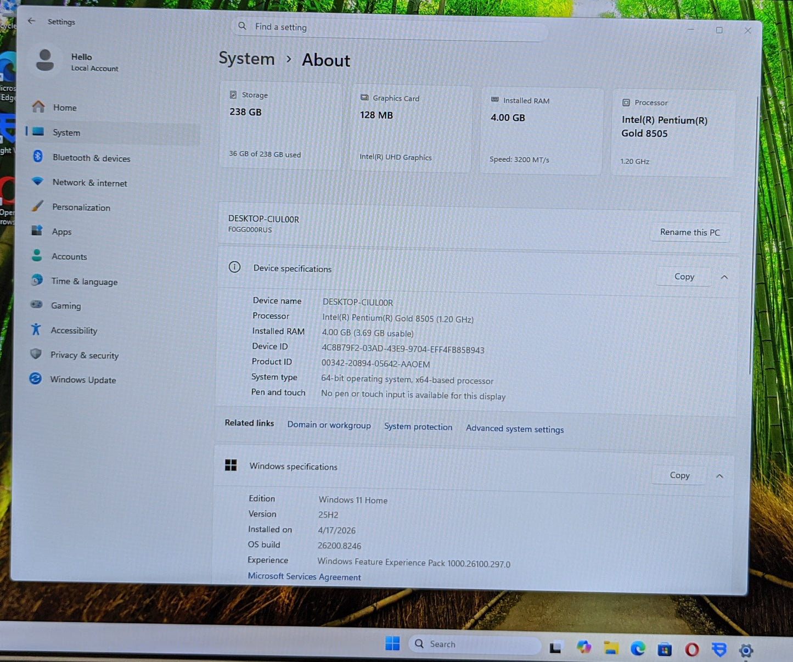Click the Accounts person icon in sidebar
The height and width of the screenshot is (662, 793).
coord(37,255)
